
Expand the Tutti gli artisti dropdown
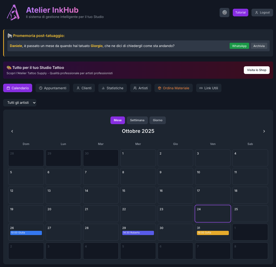20,103
